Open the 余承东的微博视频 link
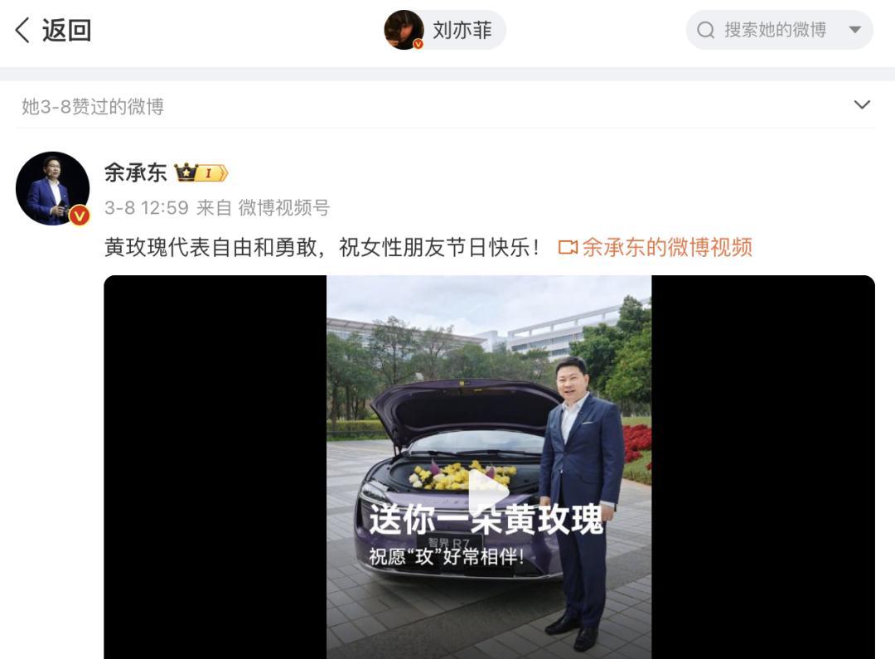 pos(666,247)
